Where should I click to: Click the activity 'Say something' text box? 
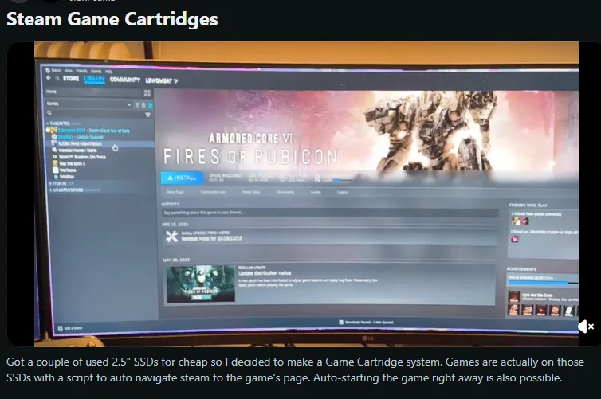coord(330,213)
